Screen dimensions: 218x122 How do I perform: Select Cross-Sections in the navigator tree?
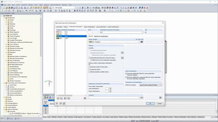pyautogui.click(x=14, y=44)
